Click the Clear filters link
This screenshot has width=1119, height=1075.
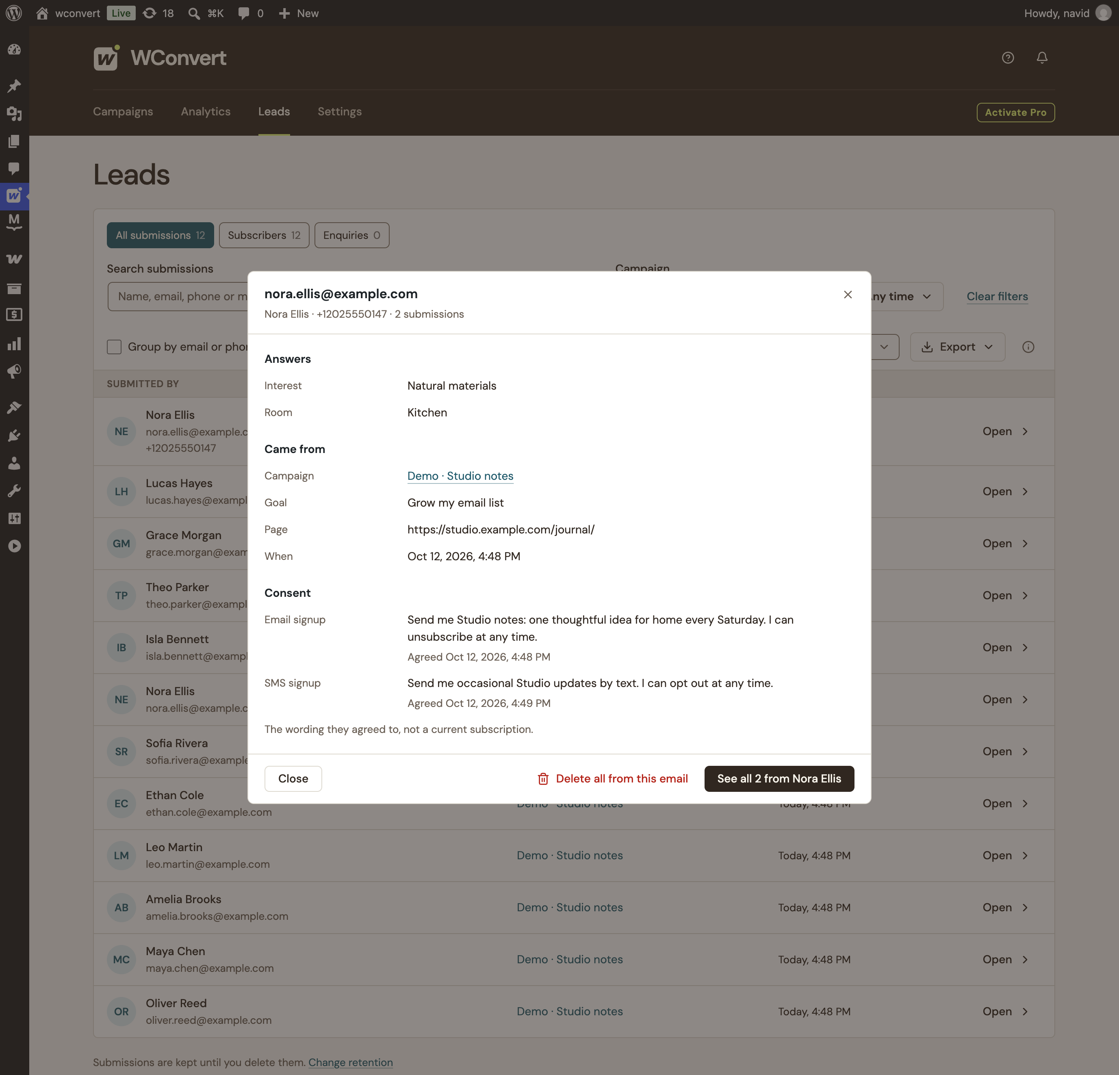pos(997,296)
